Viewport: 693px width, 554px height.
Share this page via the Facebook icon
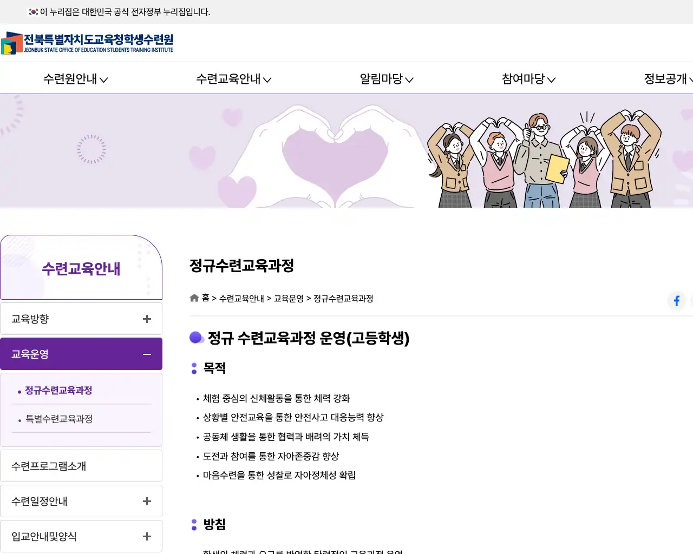[x=676, y=301]
